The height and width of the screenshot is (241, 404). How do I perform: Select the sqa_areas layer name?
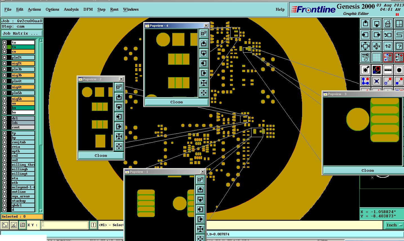click(x=23, y=196)
